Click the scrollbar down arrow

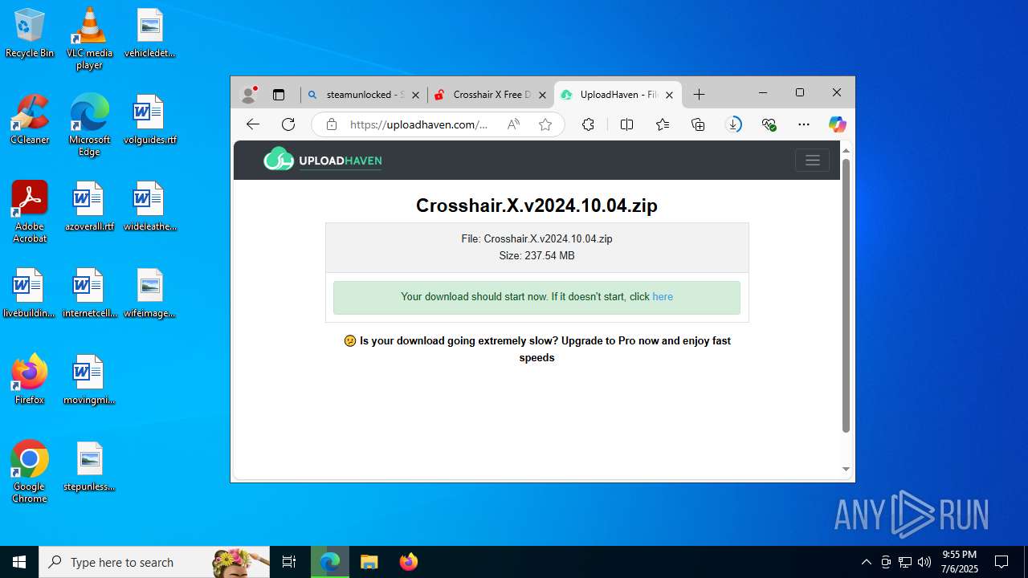click(846, 470)
